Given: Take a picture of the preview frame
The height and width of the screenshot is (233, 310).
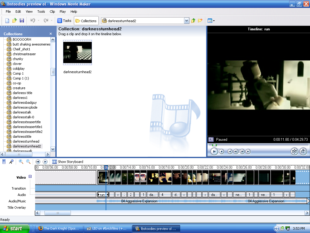Looking at the screenshot, I should [x=303, y=151].
